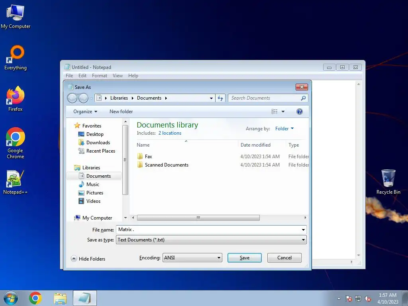Open Arrange by Folder dropdown
408x306 pixels.
(x=284, y=129)
